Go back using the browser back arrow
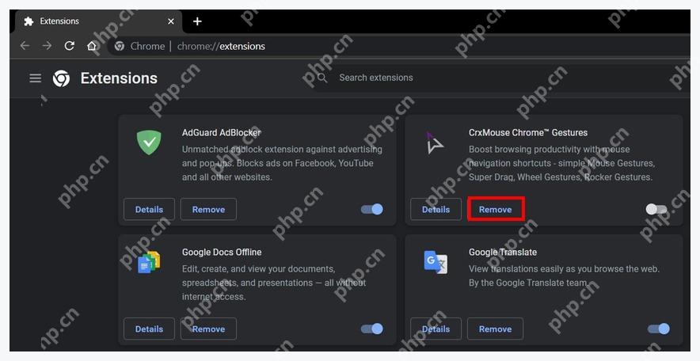 coord(25,45)
